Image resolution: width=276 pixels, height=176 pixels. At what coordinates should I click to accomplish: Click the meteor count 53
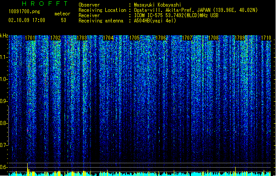point(64,20)
